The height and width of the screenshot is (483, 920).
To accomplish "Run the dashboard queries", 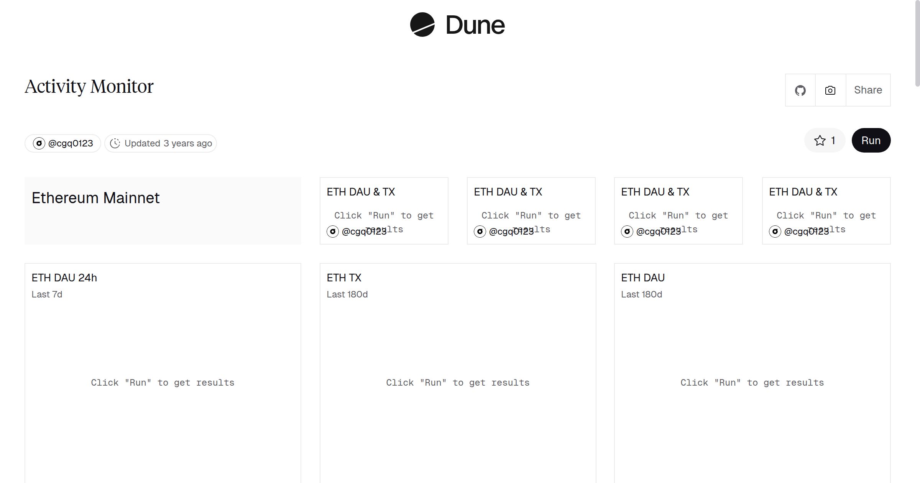I will (871, 141).
